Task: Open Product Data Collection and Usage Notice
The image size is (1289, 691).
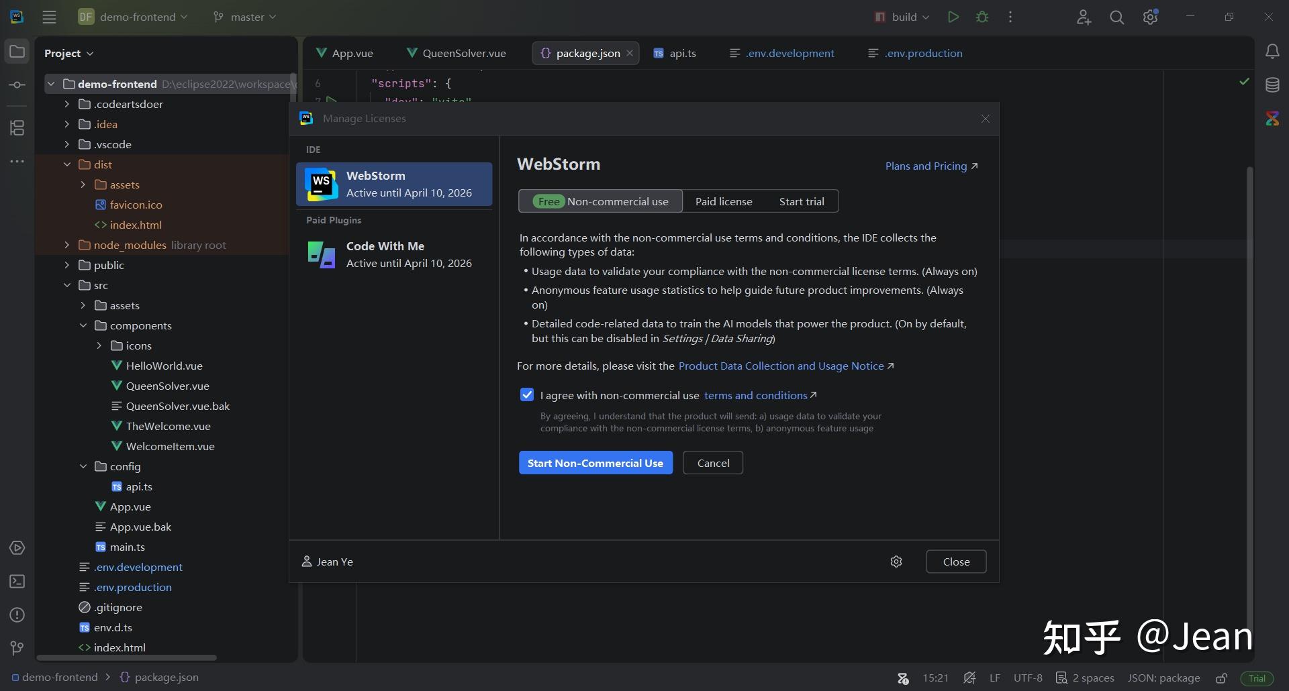Action: click(785, 366)
